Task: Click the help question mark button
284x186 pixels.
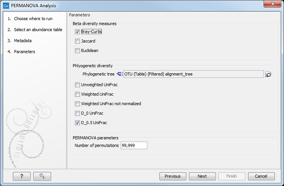Action: pos(22,176)
